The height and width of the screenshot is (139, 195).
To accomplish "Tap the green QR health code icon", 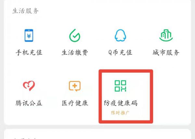I will [120, 86].
